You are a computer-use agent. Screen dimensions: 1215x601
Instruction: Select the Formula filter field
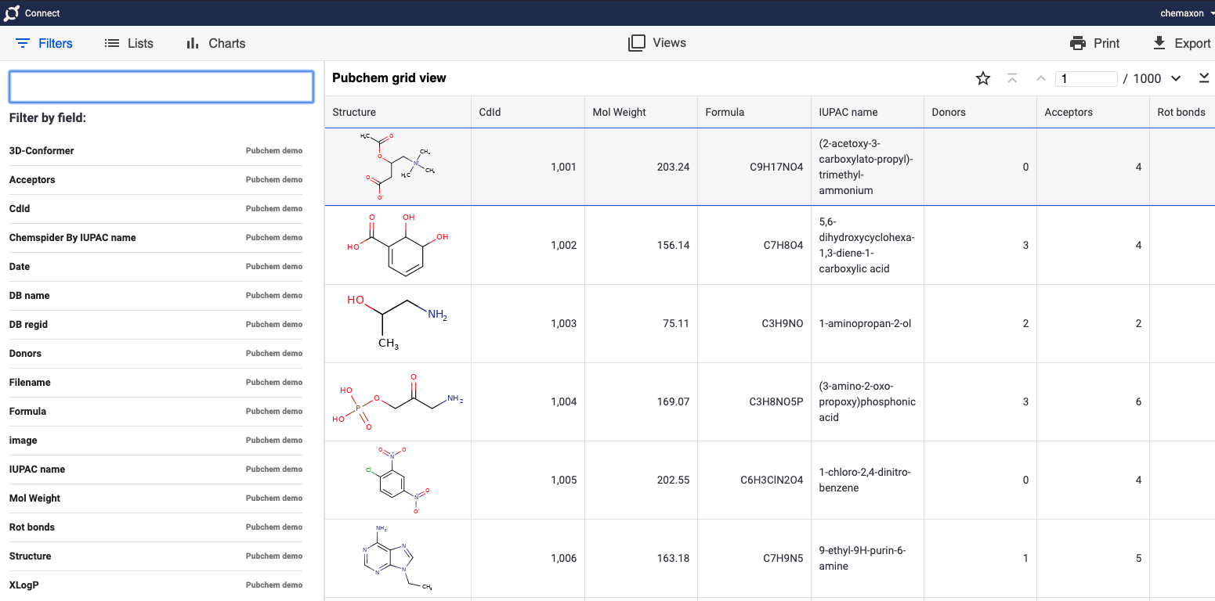[x=156, y=412]
